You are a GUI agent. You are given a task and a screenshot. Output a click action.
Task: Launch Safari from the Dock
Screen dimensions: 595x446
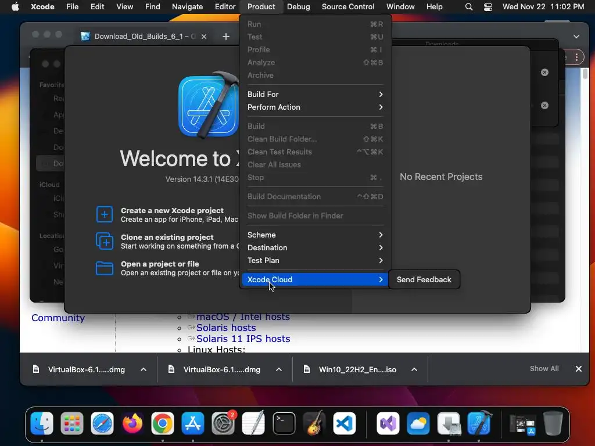(x=102, y=423)
